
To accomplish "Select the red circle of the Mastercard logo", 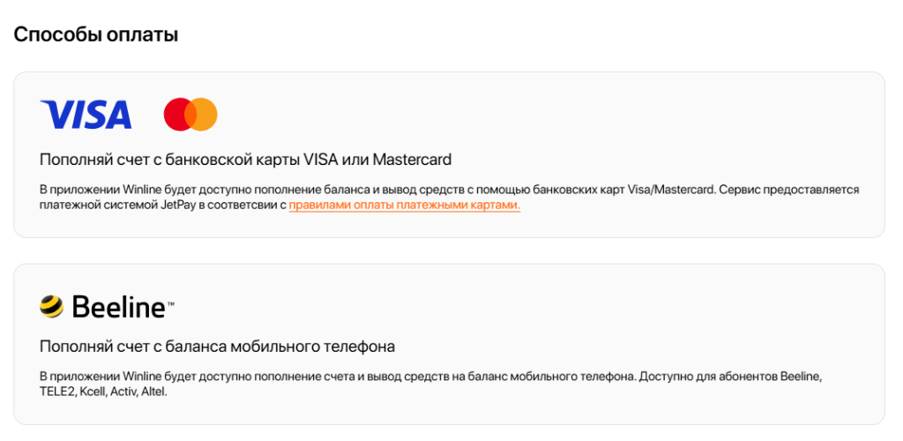I will [177, 114].
